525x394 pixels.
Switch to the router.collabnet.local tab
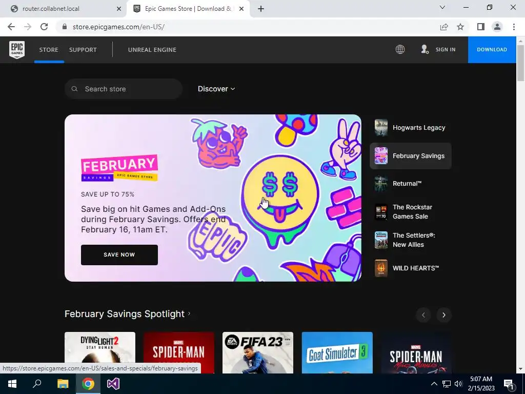[64, 9]
